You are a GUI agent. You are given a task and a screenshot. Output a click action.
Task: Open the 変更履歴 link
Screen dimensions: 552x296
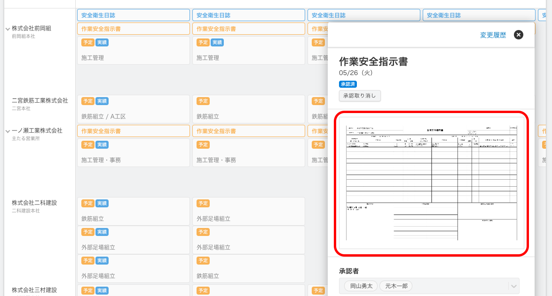point(493,35)
